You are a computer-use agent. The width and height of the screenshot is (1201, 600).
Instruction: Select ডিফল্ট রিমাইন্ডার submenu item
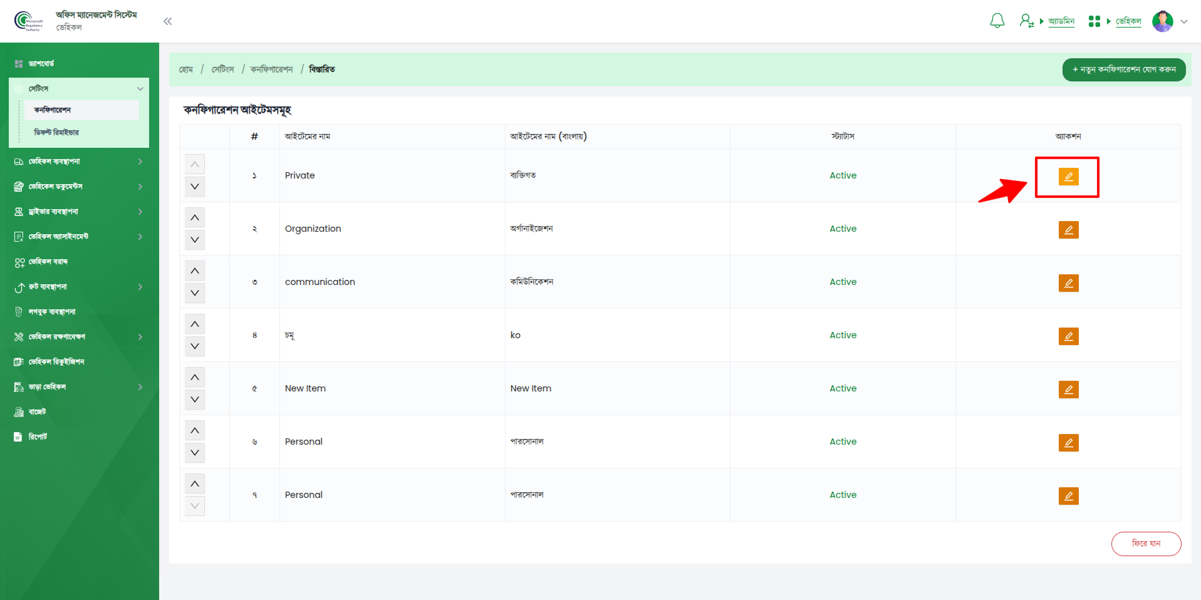coord(56,133)
